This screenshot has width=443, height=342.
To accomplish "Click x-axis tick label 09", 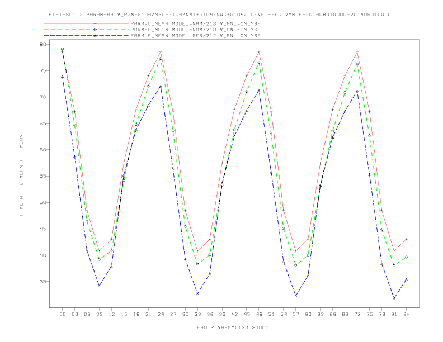I will click(x=99, y=314).
